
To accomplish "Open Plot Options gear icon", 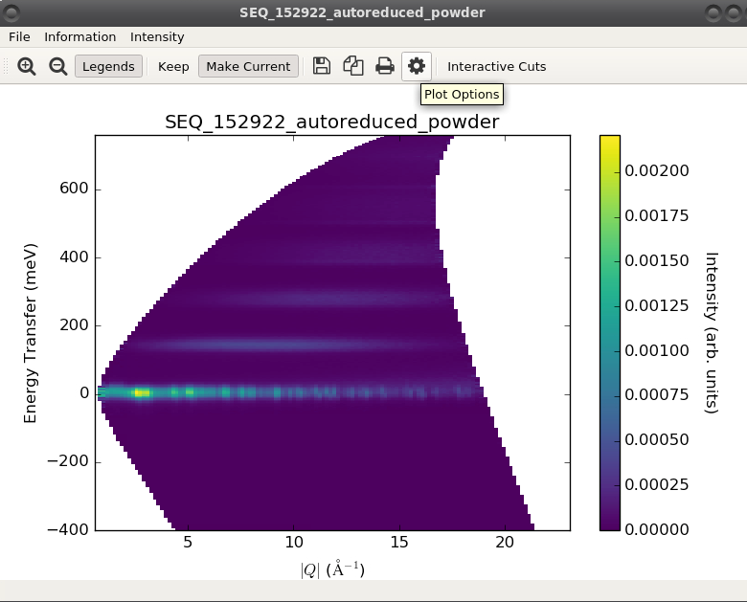I will 417,66.
